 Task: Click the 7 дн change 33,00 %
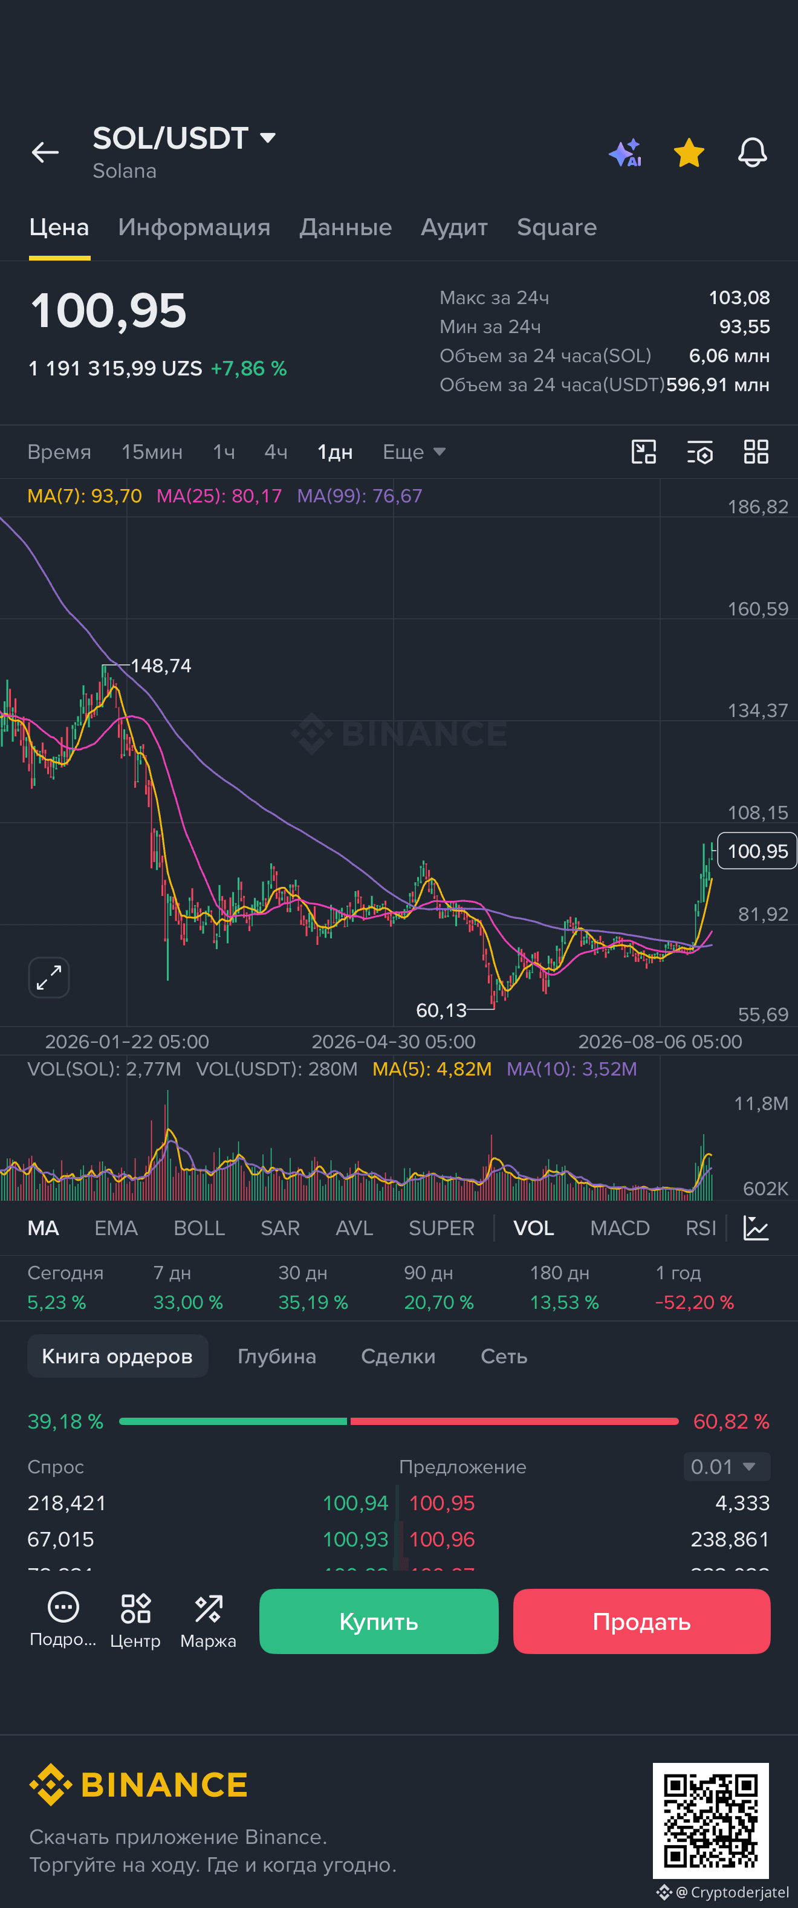tap(188, 1302)
